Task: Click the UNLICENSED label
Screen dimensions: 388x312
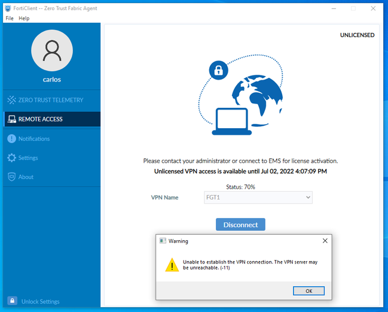Action: 358,35
